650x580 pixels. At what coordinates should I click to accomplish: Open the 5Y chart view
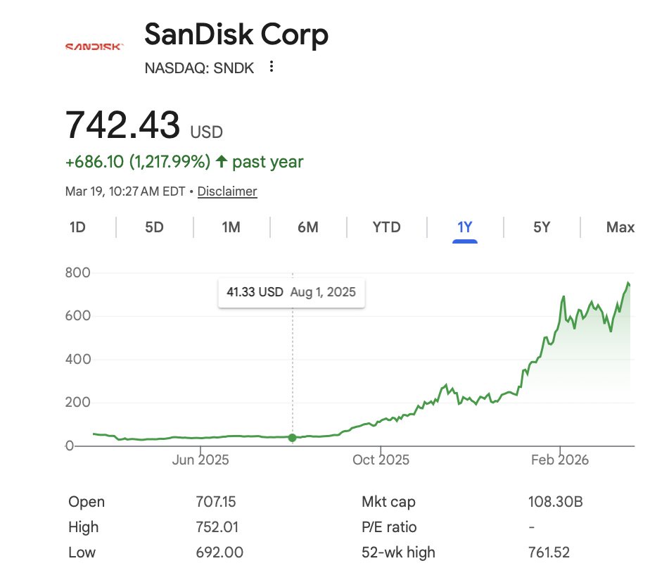(541, 227)
